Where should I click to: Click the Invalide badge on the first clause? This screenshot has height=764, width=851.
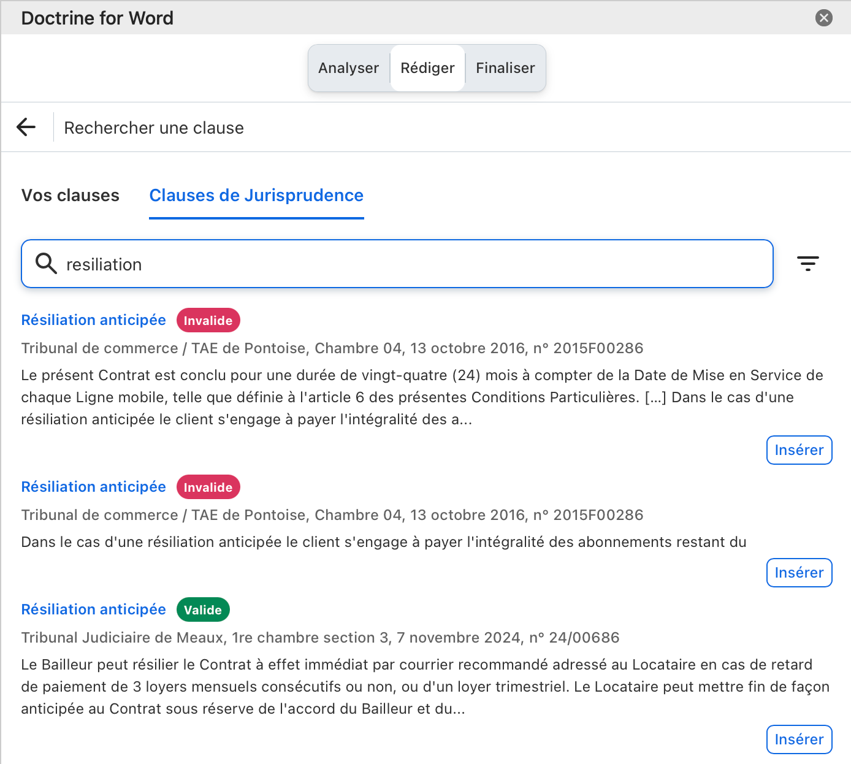point(208,320)
